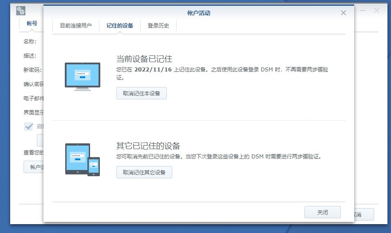Select the 记住的设备 tab
Screen dimensions: 391x233
pos(120,26)
